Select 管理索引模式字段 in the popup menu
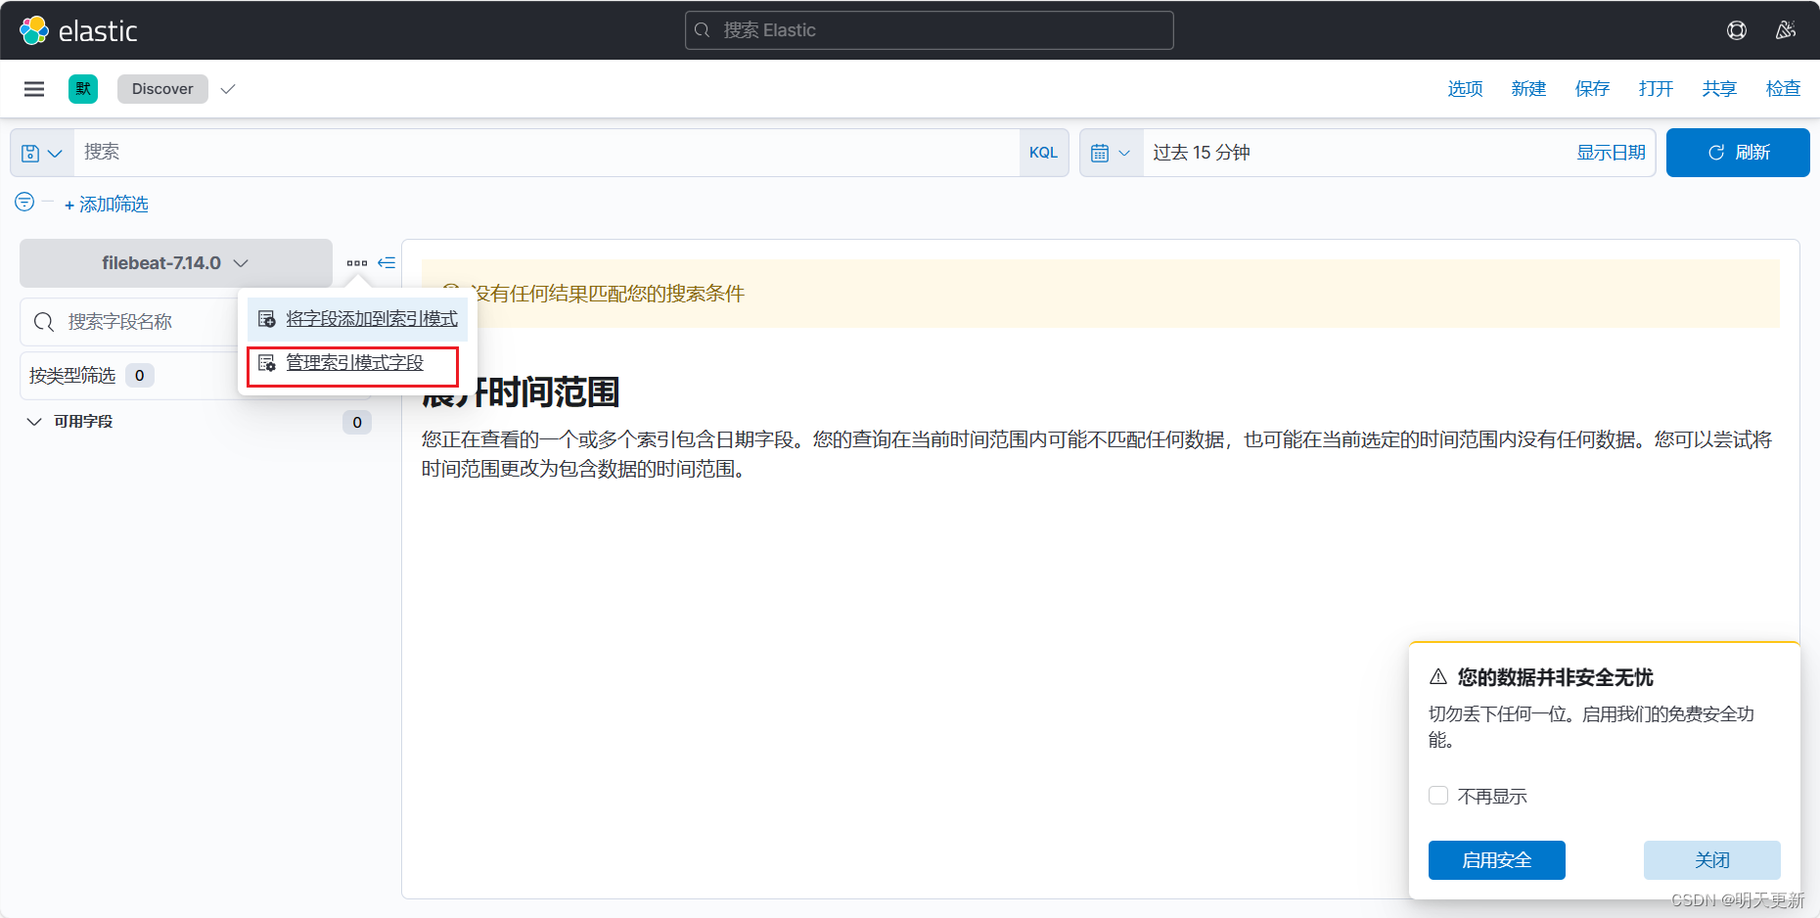Viewport: 1820px width, 918px height. tap(353, 362)
